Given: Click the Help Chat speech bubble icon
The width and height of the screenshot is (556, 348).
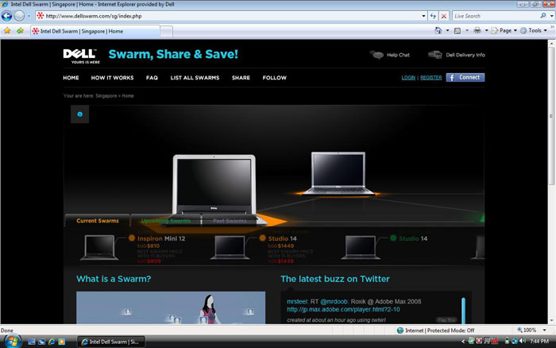Looking at the screenshot, I should (377, 55).
